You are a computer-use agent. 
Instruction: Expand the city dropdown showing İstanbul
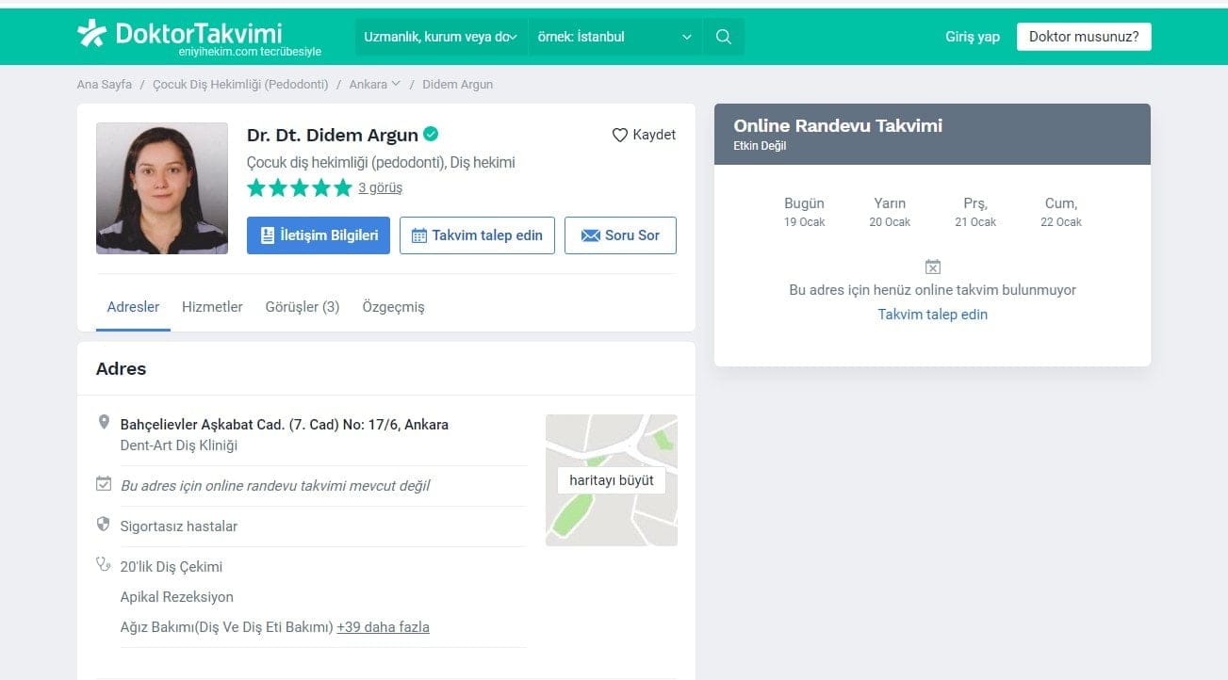click(614, 37)
